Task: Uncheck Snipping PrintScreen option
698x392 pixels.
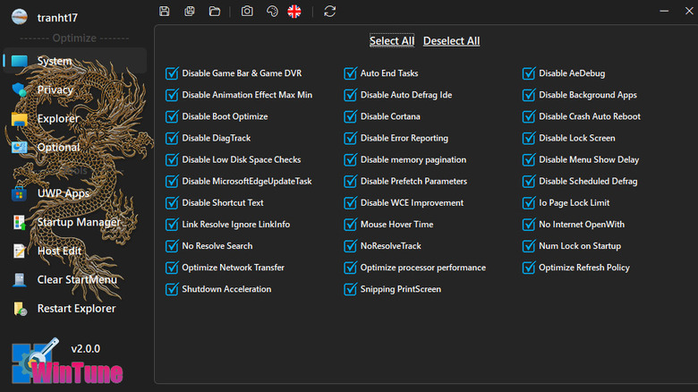Action: click(350, 289)
